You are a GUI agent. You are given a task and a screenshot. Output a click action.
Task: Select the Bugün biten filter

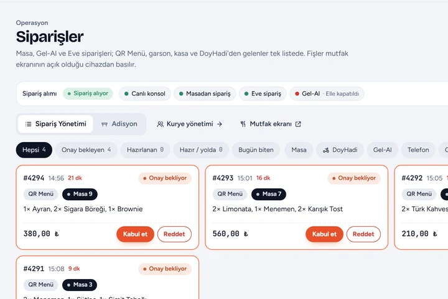pyautogui.click(x=256, y=150)
